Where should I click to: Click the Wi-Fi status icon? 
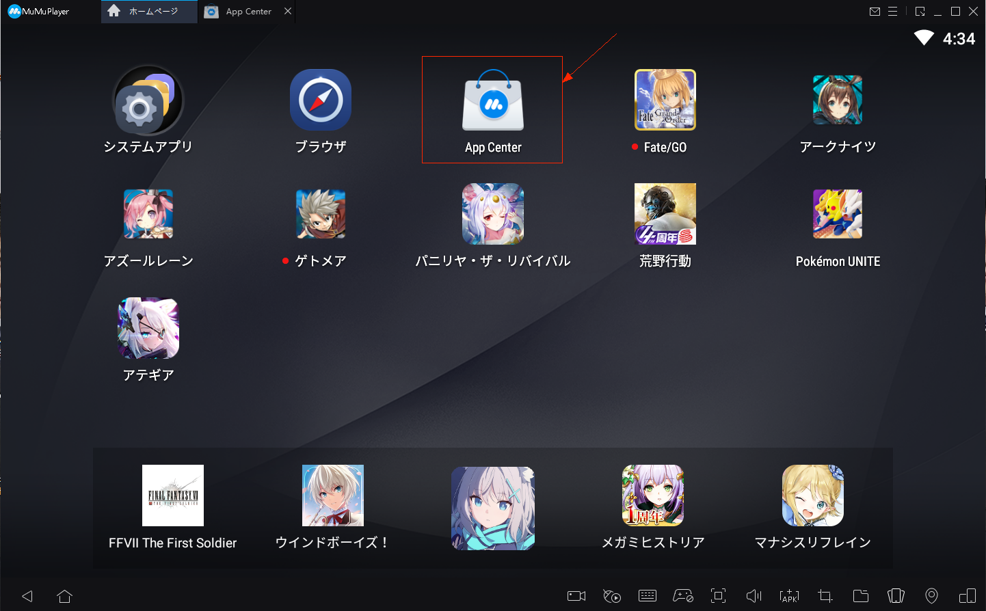(924, 38)
